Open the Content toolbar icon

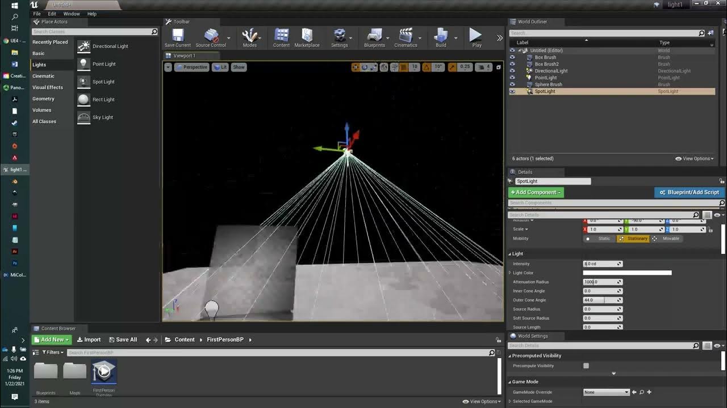[281, 38]
